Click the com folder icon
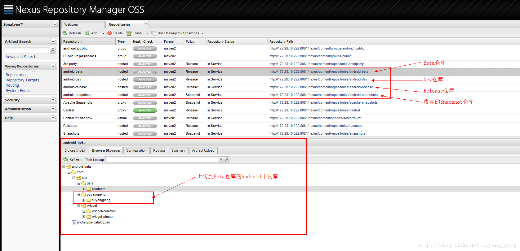The height and width of the screenshot is (251, 520). pyautogui.click(x=74, y=172)
